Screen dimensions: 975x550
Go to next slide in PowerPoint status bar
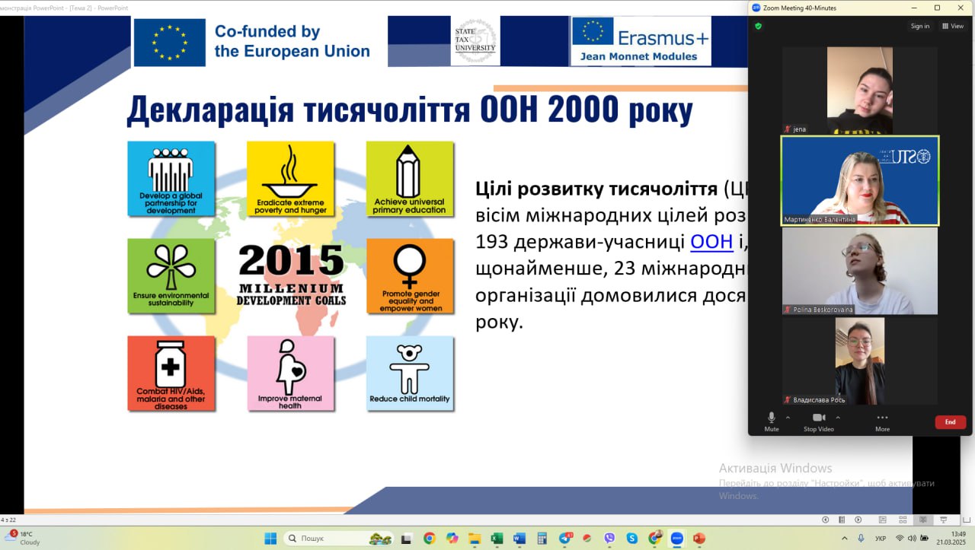(x=858, y=520)
